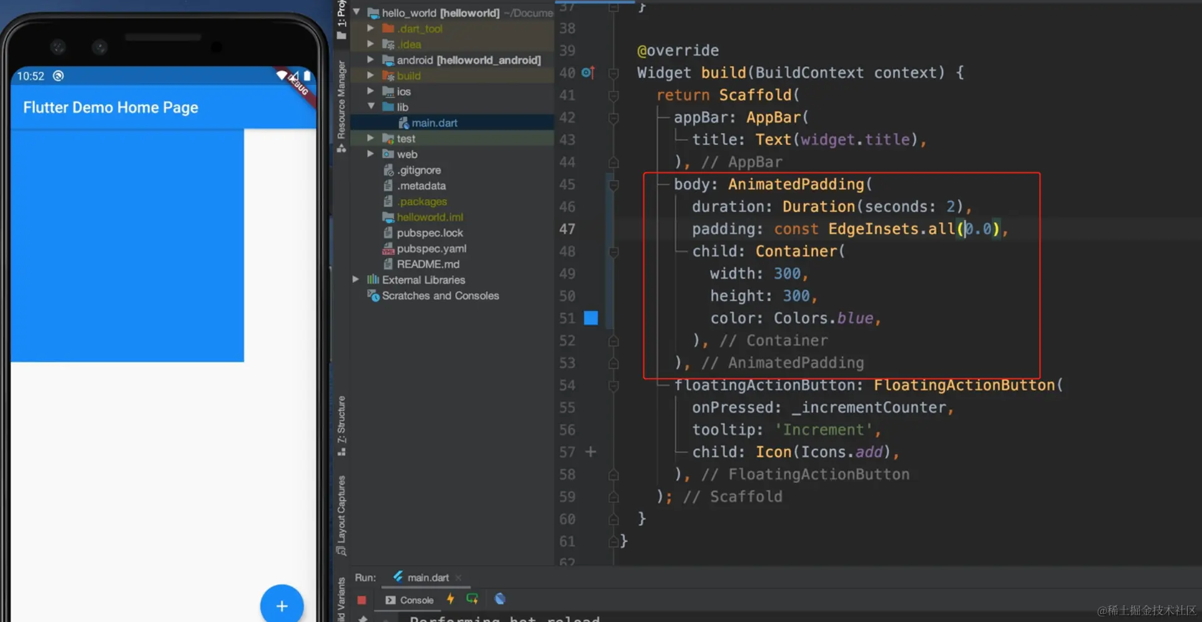
Task: Expand the build folder
Action: [371, 75]
